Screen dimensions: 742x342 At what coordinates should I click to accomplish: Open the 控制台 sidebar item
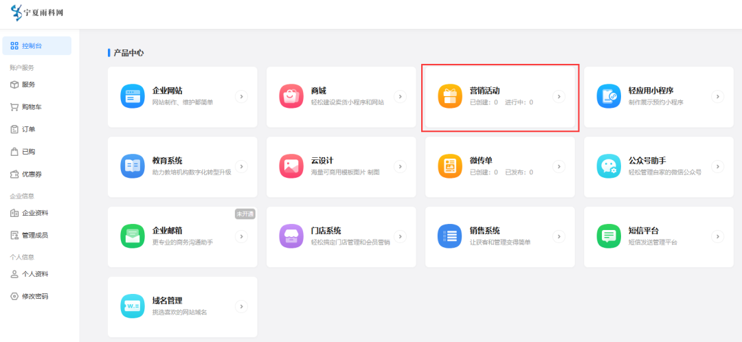(37, 46)
